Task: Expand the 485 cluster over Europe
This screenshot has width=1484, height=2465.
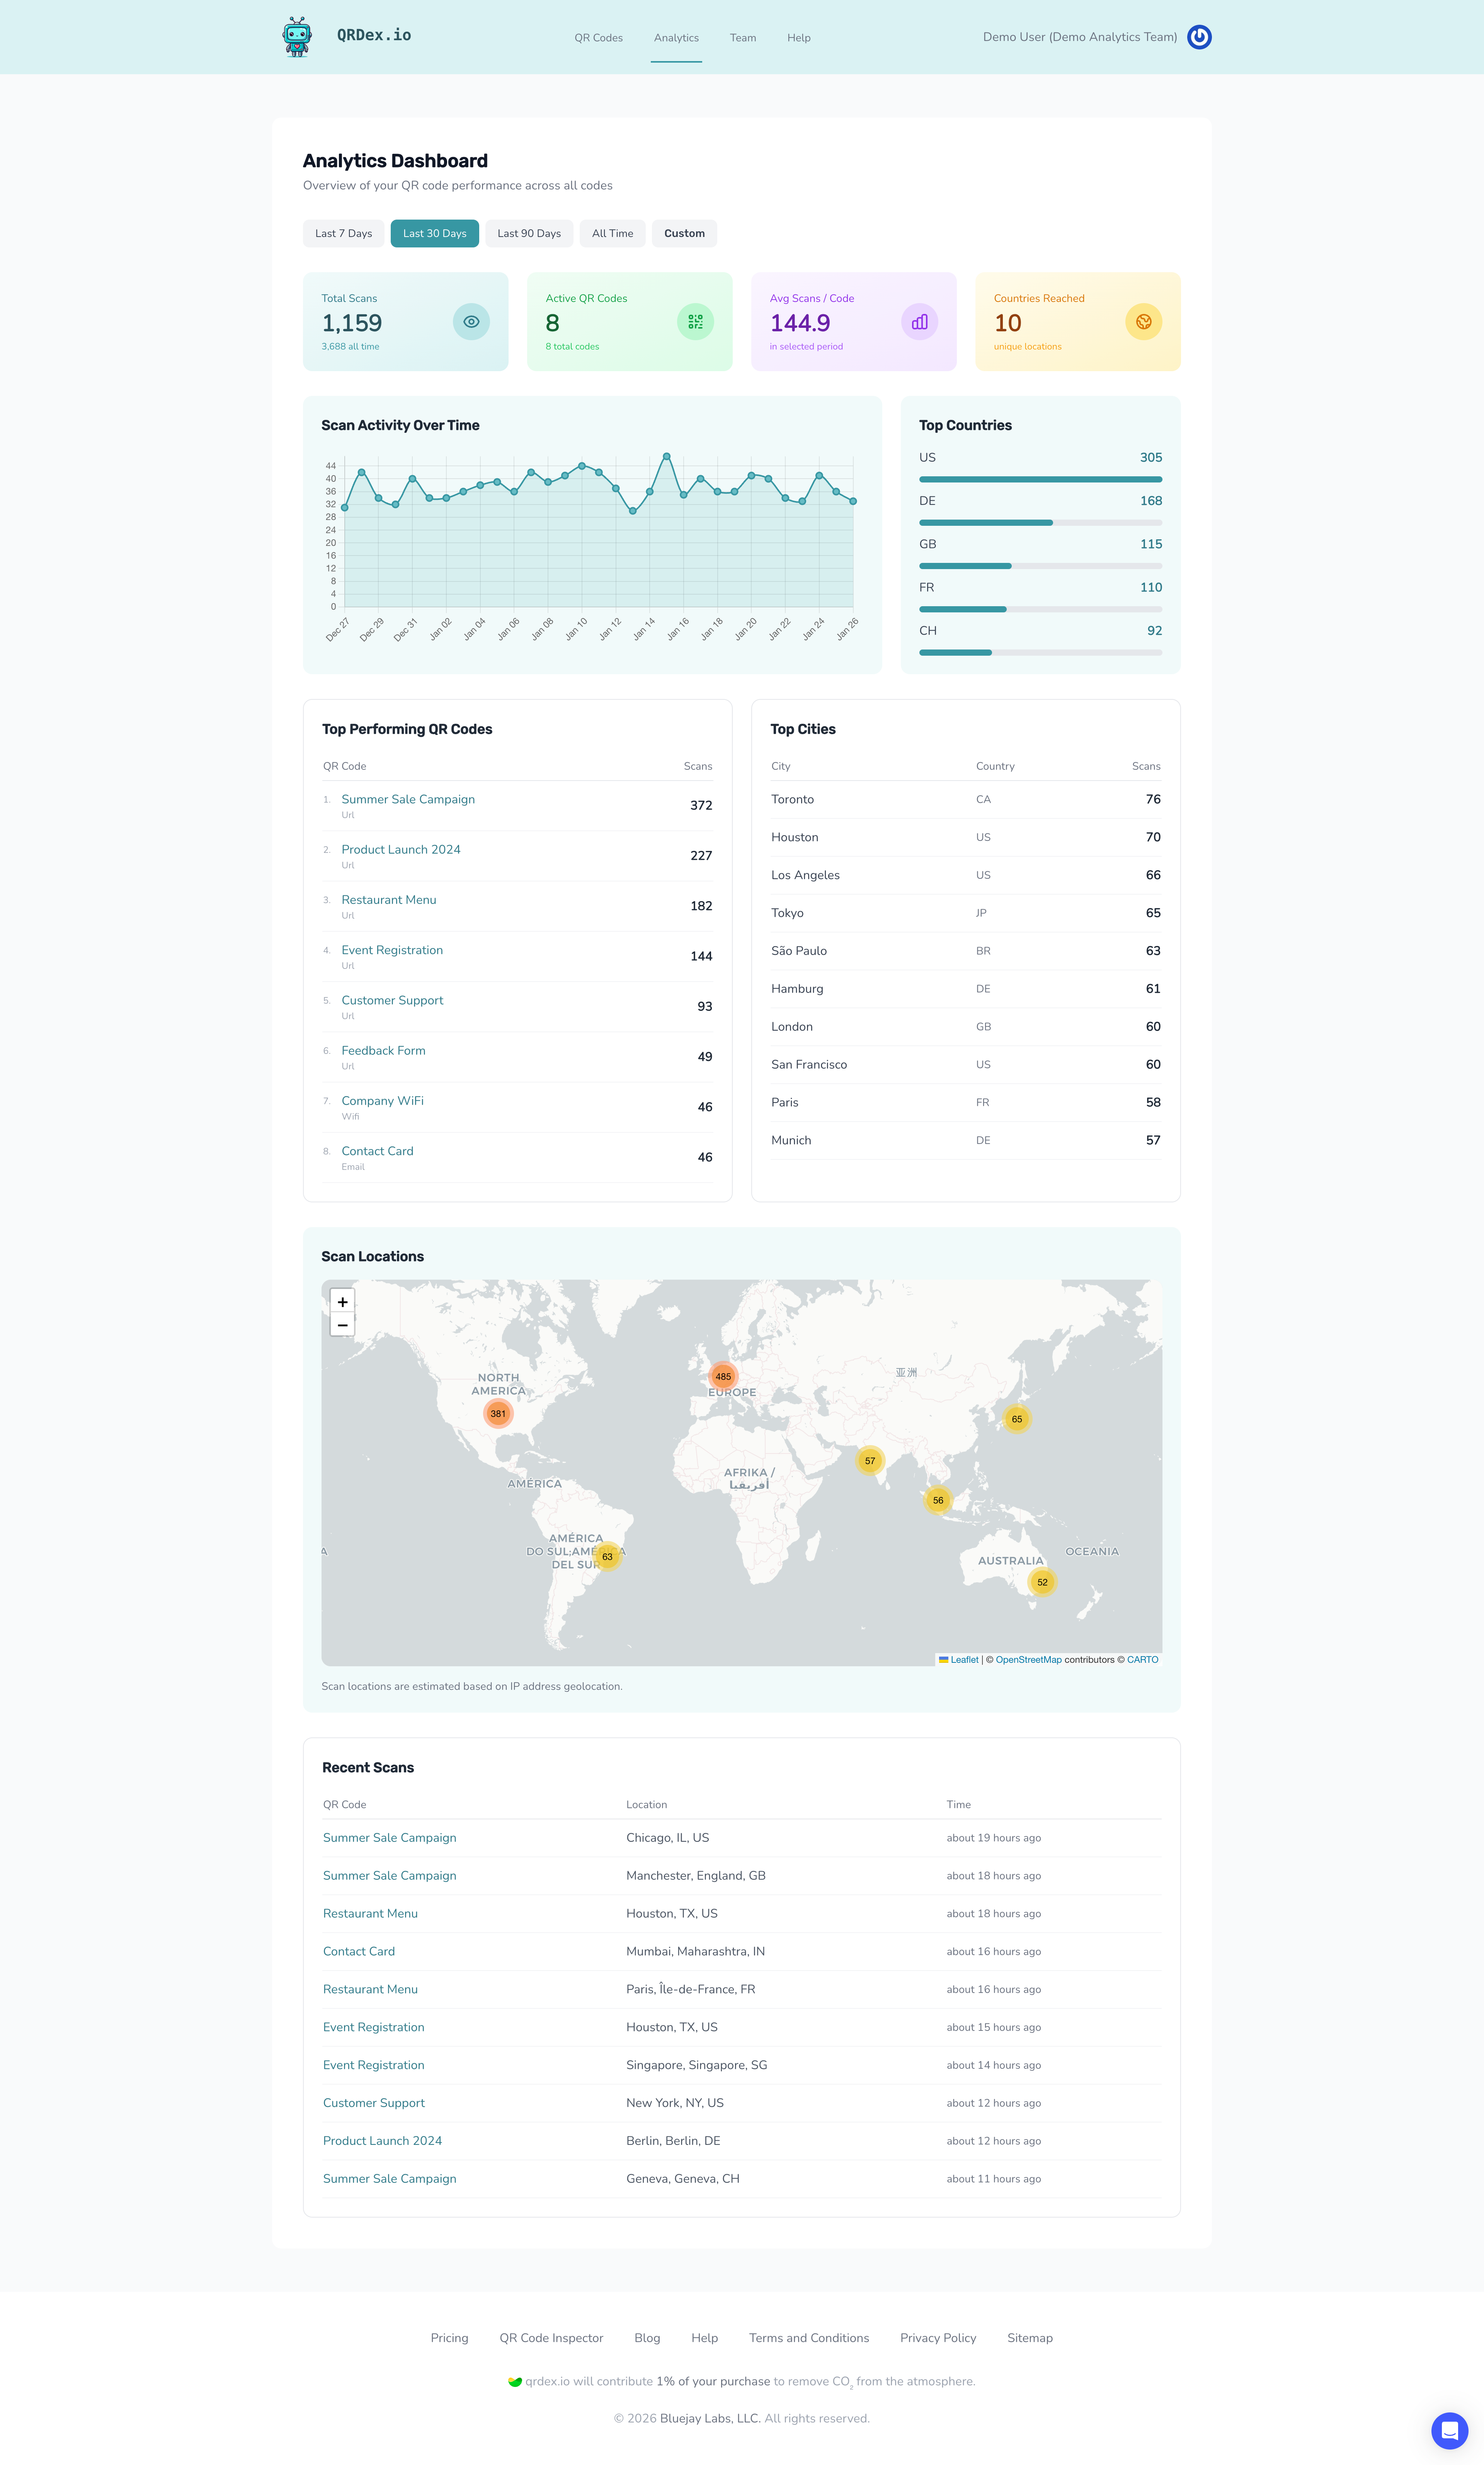Action: 723,1377
